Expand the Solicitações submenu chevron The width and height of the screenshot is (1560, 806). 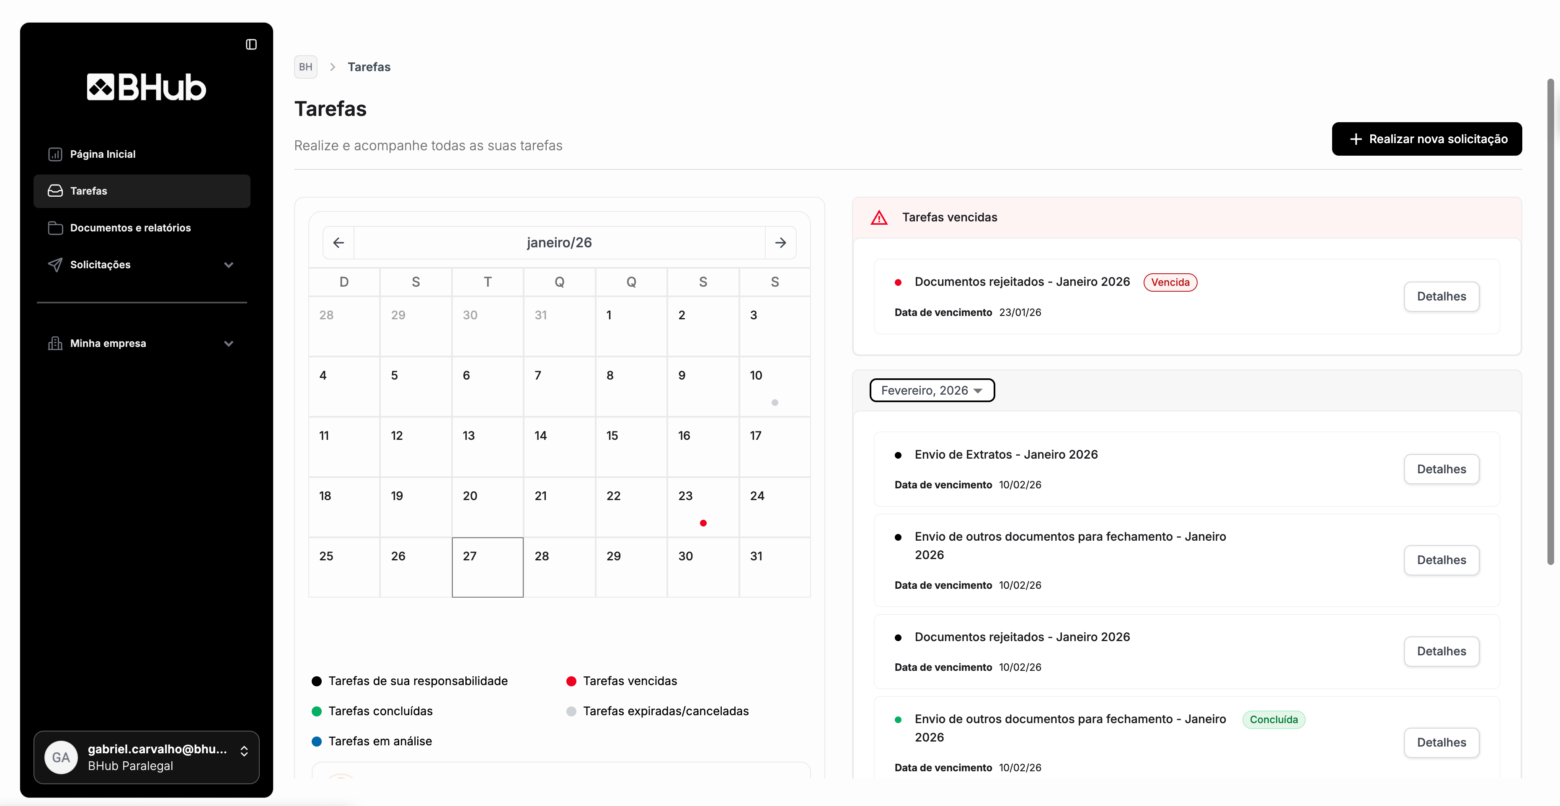tap(228, 265)
